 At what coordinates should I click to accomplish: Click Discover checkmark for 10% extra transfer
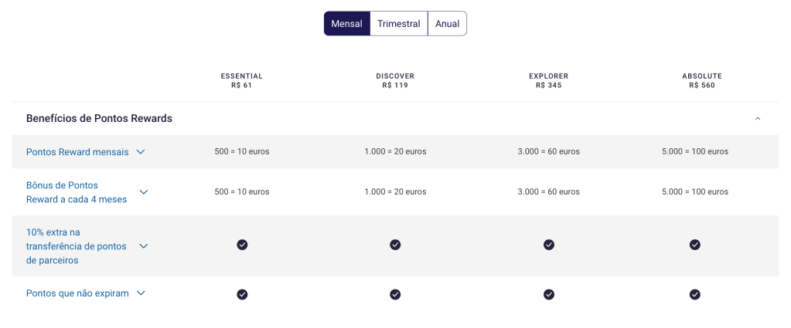tap(395, 245)
